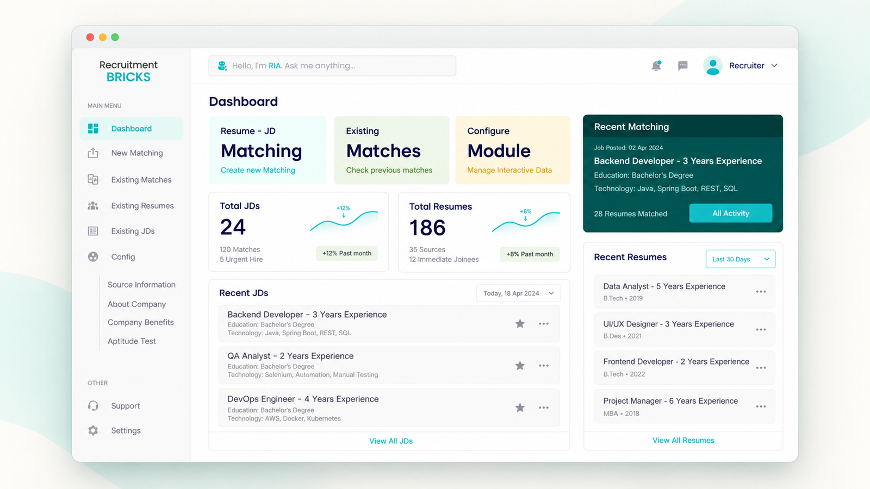Expand the Recruiter account dropdown chevron

774,66
